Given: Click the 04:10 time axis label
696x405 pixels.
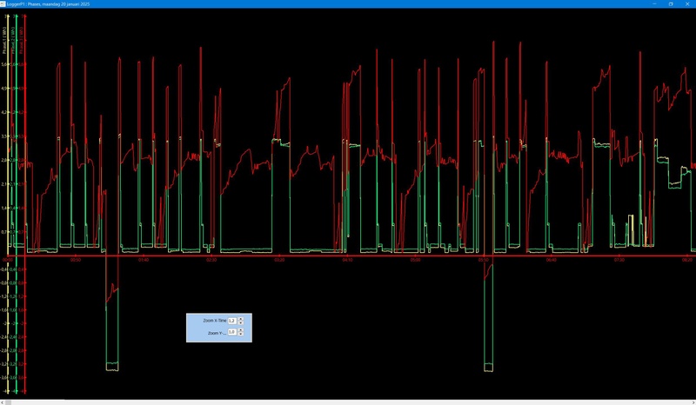Looking at the screenshot, I should (347, 260).
